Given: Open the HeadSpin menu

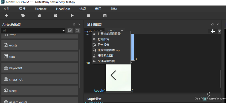Looking at the screenshot, I should pos(63,9).
